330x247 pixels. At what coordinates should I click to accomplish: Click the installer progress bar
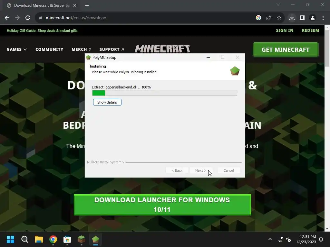[x=165, y=93]
